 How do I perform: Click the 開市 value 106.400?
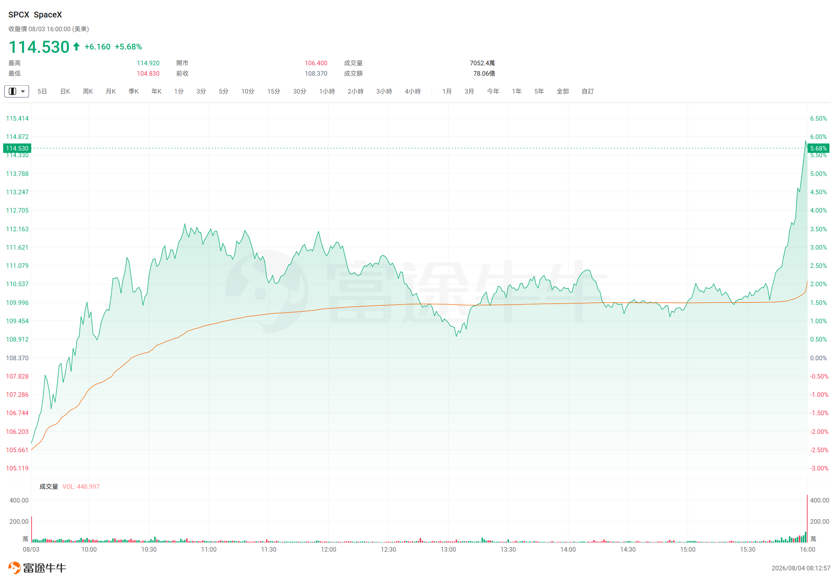[x=316, y=63]
